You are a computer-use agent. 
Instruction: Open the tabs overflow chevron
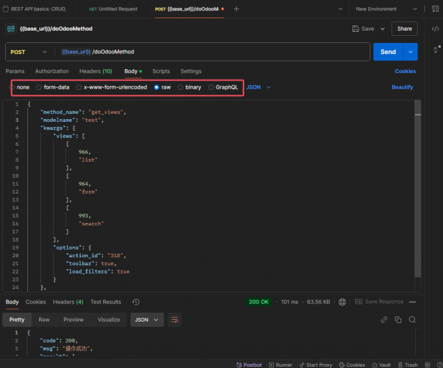pos(341,9)
